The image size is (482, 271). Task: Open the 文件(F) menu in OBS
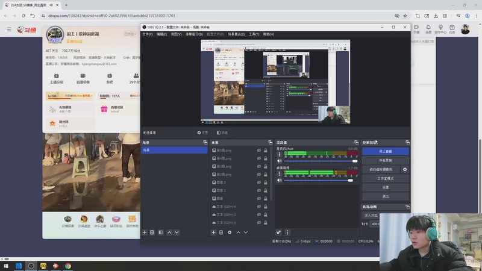pos(147,34)
